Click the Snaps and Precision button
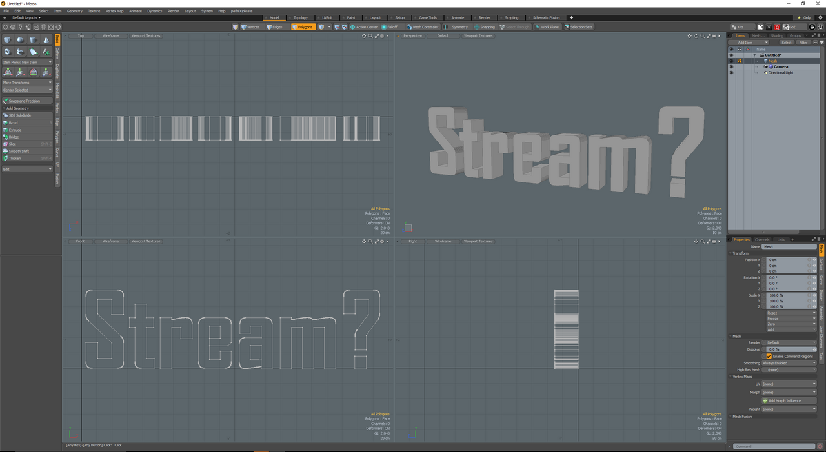826x452 pixels. point(27,101)
